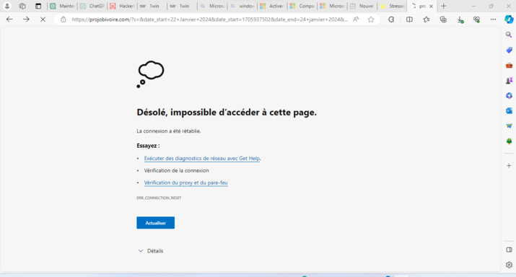Open sidebar Games chess icon
Screen dimensions: 516x277
[509, 81]
